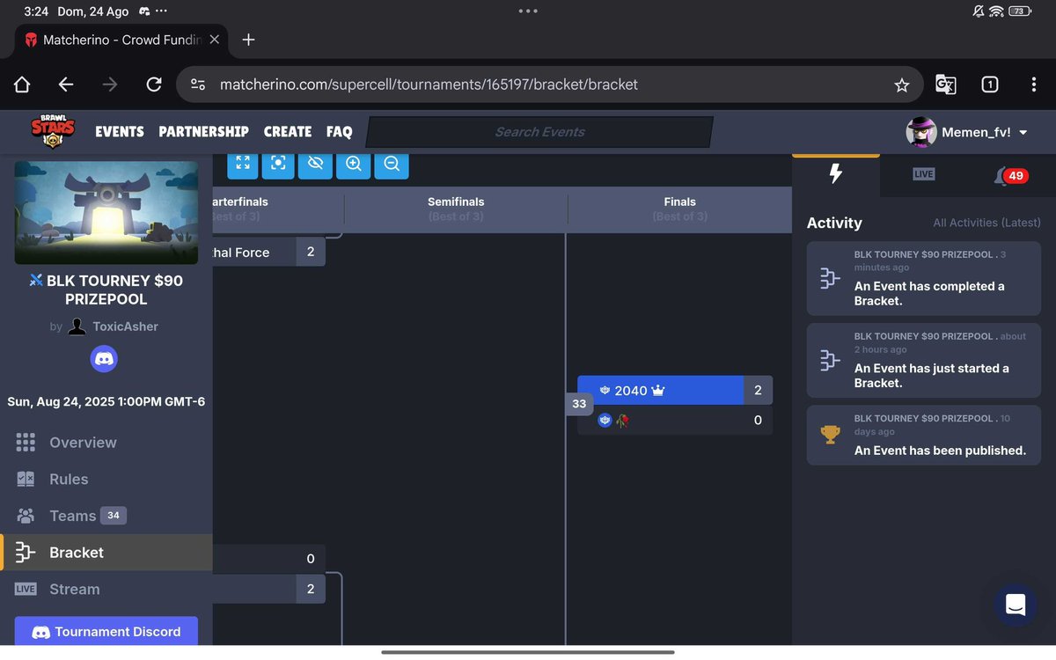This screenshot has height=660, width=1056.
Task: Open the FAQ page
Action: pyautogui.click(x=340, y=132)
